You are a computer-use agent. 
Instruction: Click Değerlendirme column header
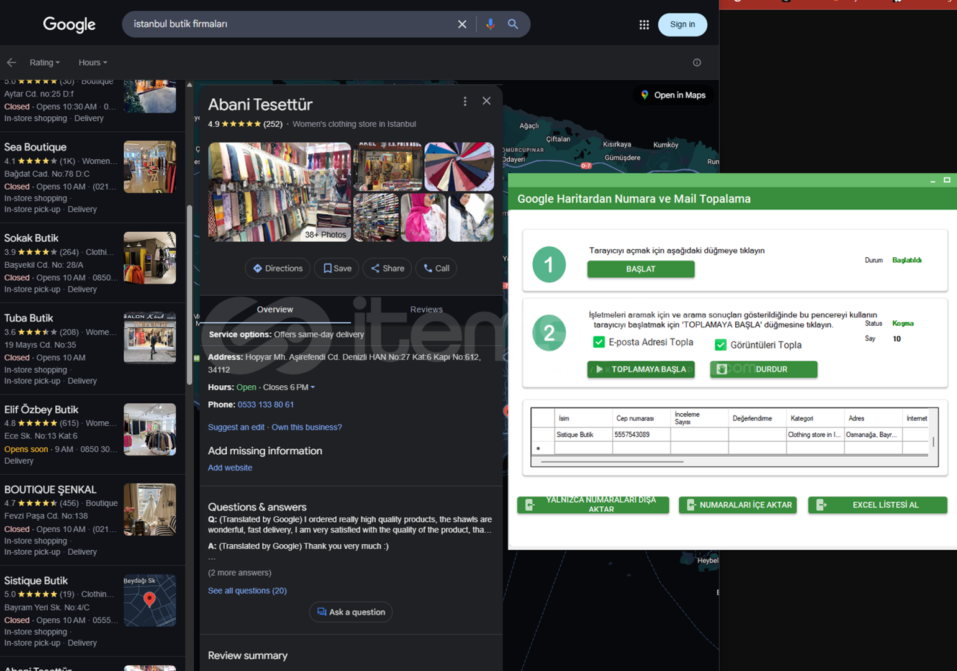tap(757, 418)
